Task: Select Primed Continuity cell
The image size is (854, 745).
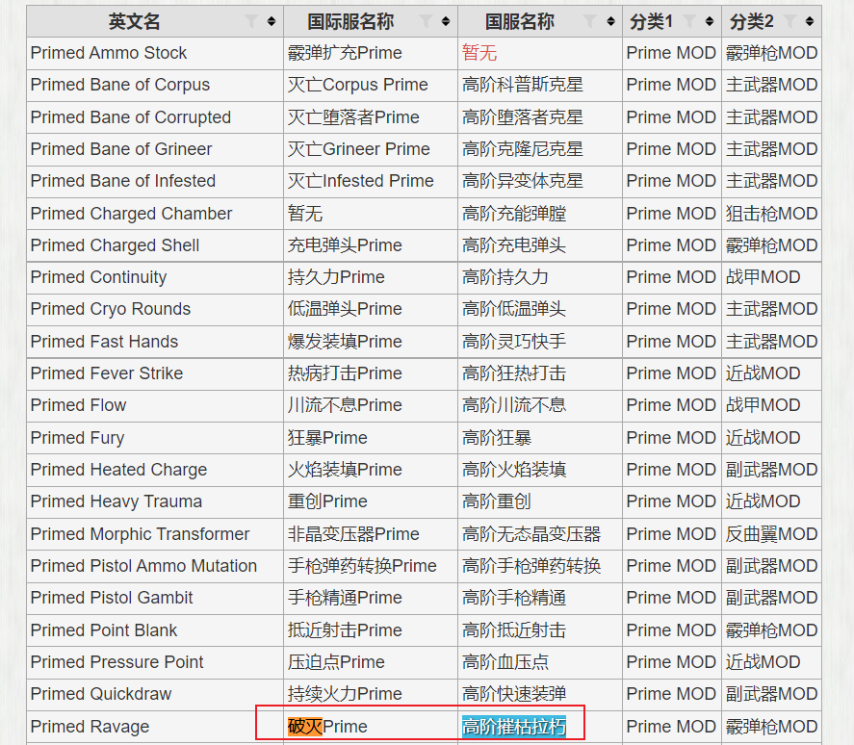Action: (155, 277)
